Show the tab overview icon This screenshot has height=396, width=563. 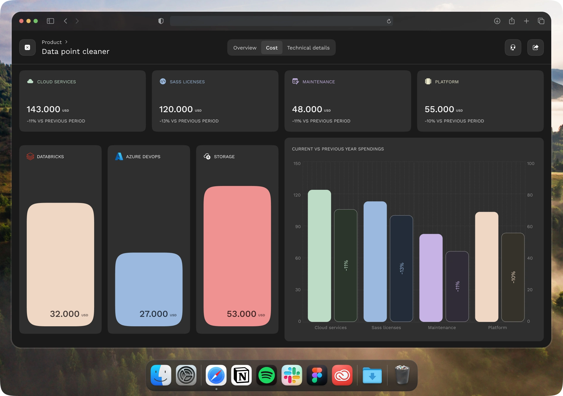coord(541,21)
